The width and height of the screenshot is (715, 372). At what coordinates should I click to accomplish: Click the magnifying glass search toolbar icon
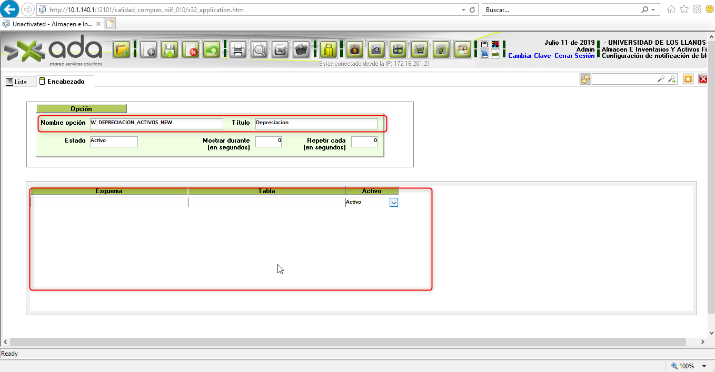pos(259,50)
